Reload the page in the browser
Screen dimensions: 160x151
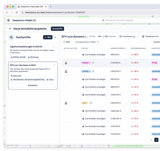17,13
